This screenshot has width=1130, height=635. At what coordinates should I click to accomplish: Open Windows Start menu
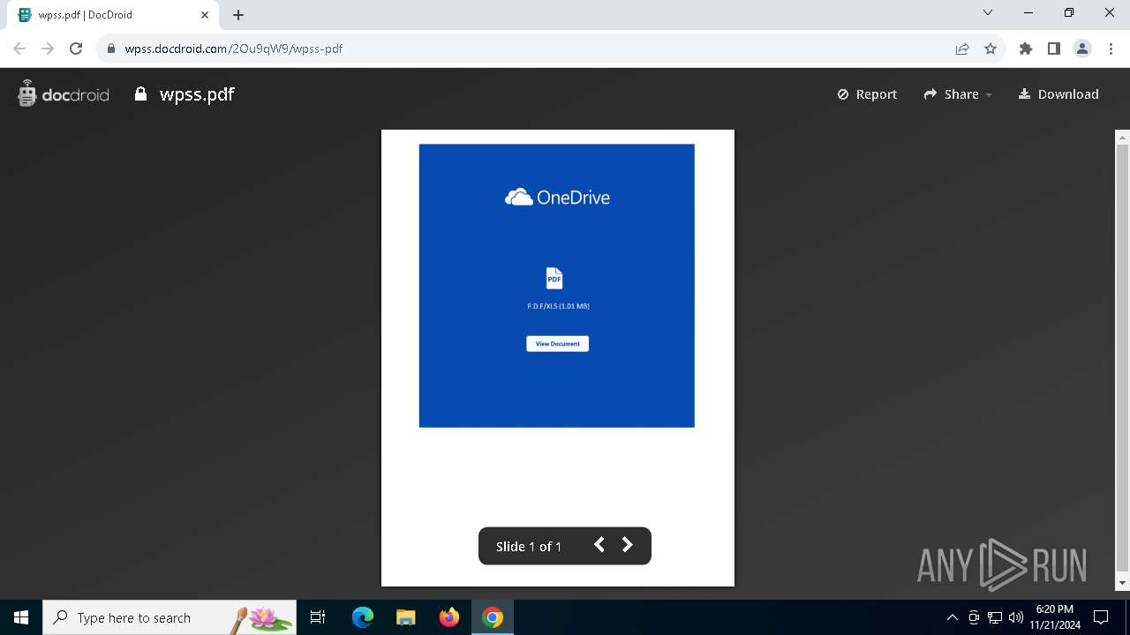coord(21,617)
